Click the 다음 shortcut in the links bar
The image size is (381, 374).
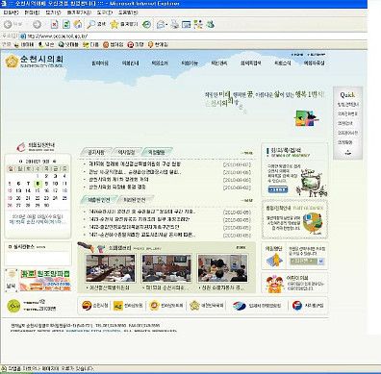(x=90, y=44)
